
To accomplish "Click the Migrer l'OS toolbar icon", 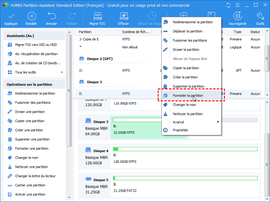I will point(97,16).
